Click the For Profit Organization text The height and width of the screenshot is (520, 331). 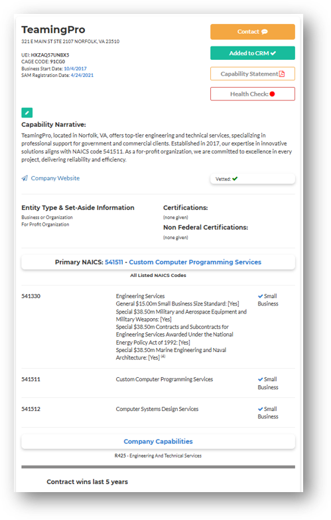pyautogui.click(x=45, y=224)
